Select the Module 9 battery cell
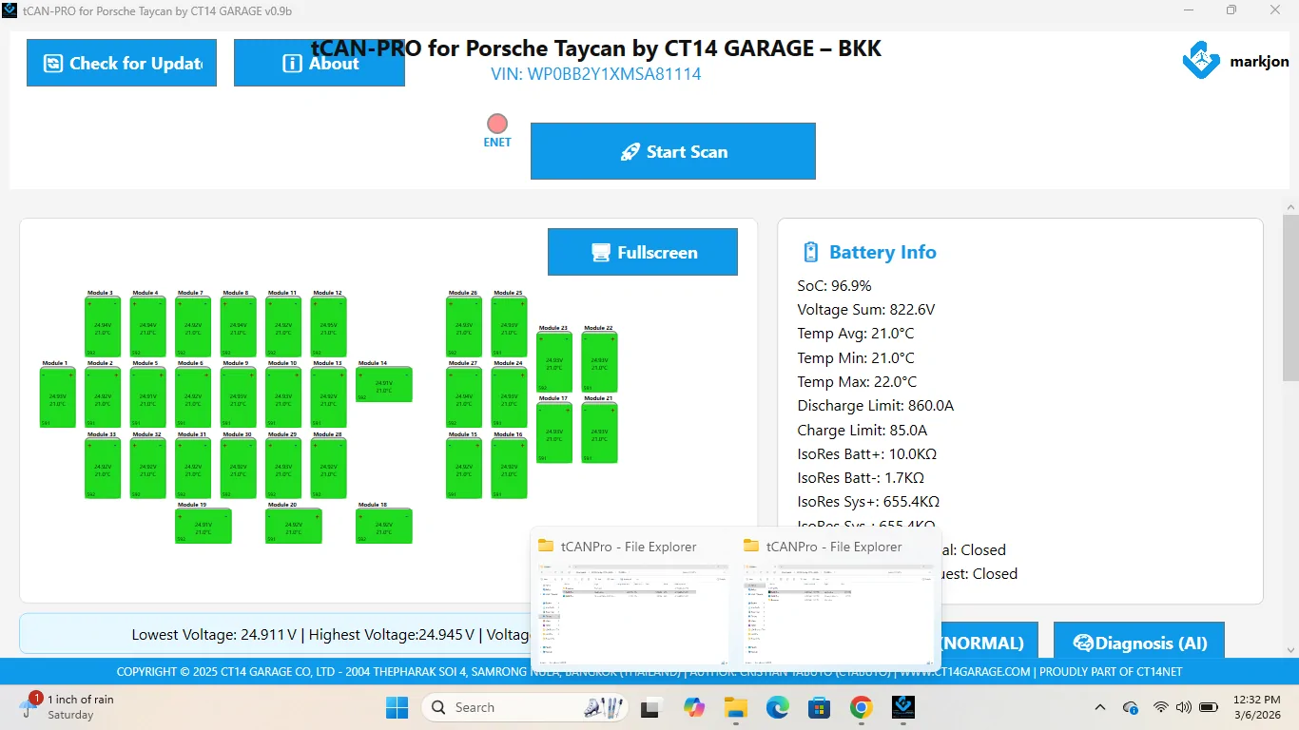This screenshot has width=1299, height=730. pyautogui.click(x=238, y=397)
